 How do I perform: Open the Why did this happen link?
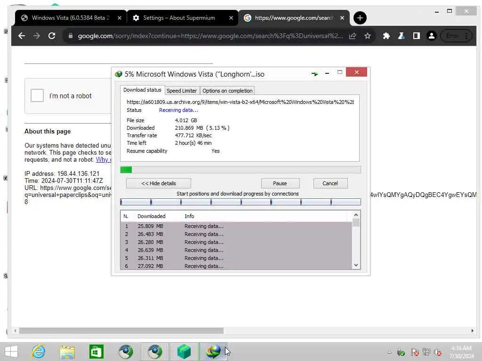tap(103, 160)
